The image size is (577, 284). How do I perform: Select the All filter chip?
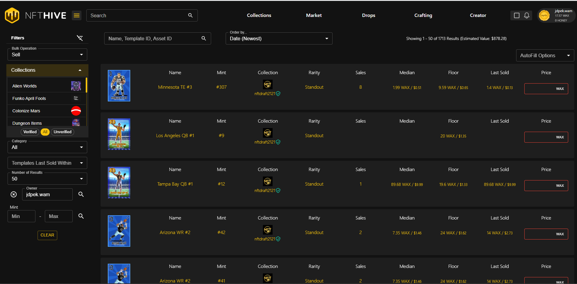point(45,132)
